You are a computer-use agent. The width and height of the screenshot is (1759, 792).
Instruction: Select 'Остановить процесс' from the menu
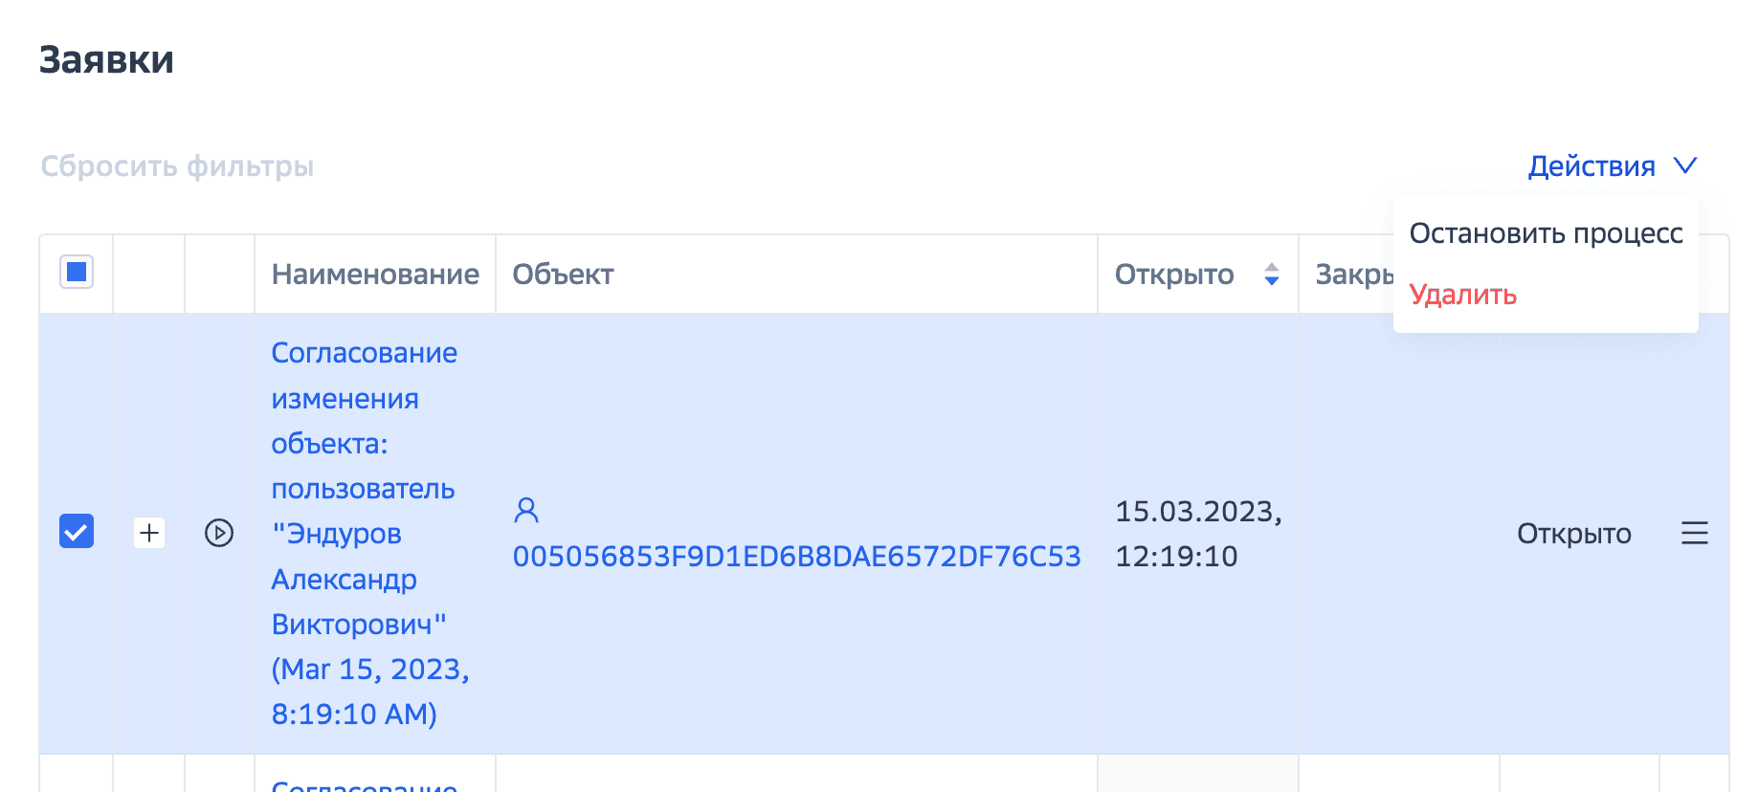1546,233
